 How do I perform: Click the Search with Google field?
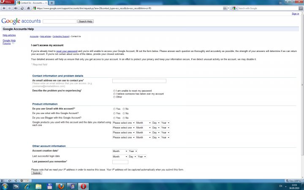tap(268, 8)
